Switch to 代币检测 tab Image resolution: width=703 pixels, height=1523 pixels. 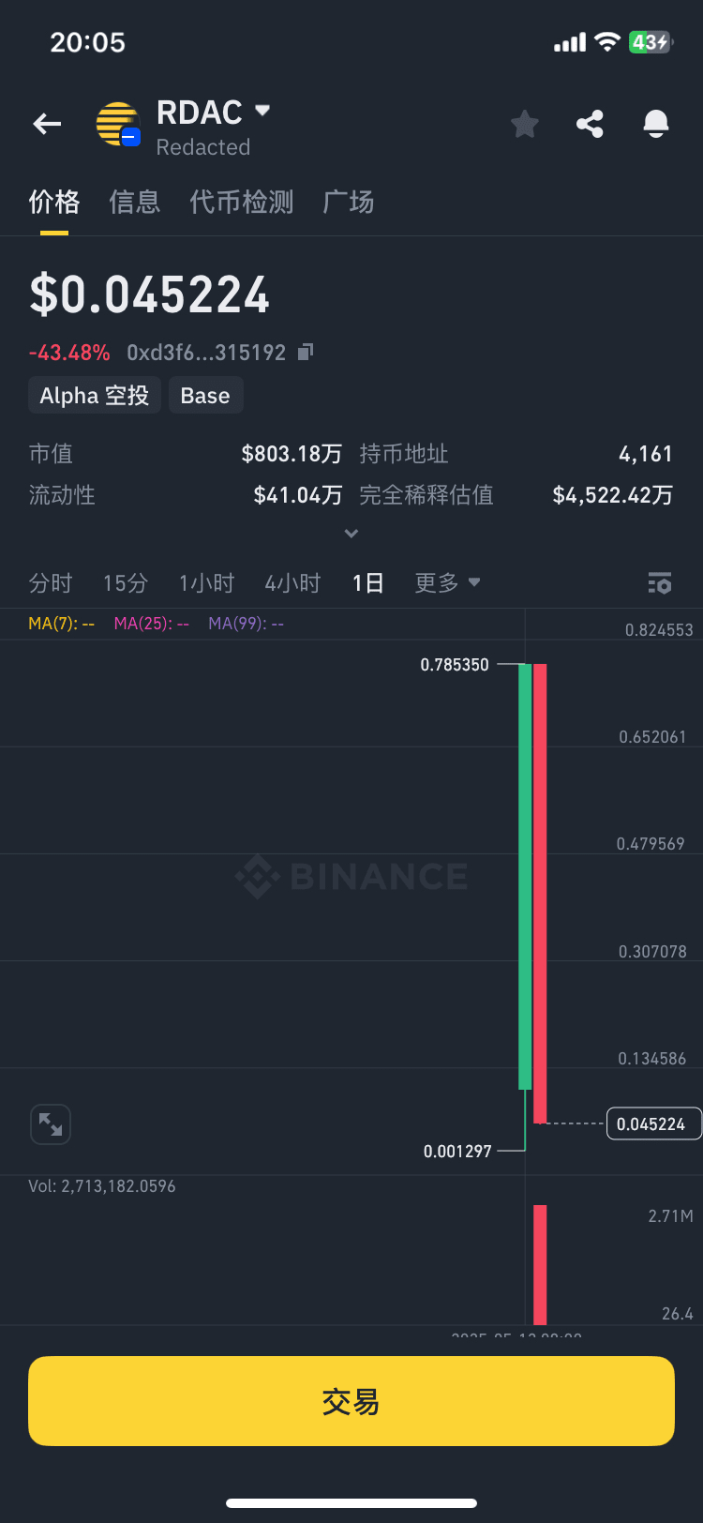tap(241, 202)
